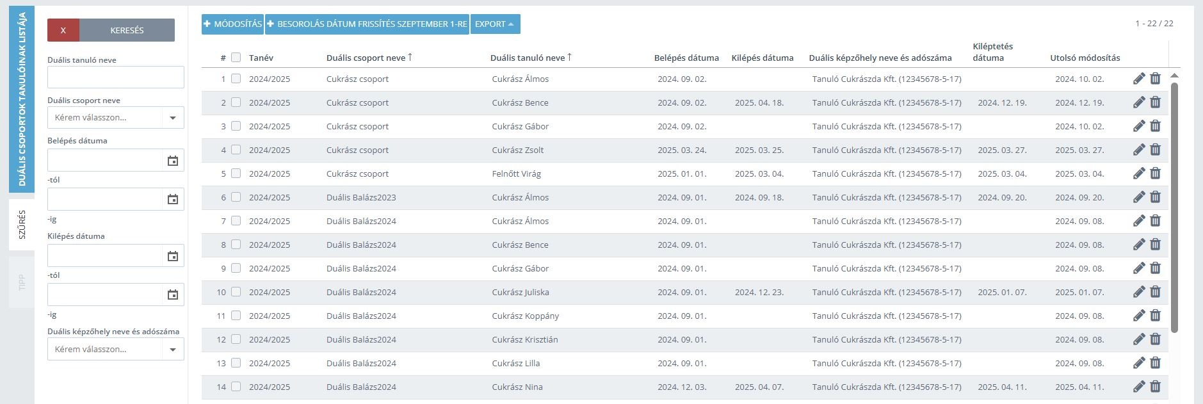Click the MÓDOSÍTÁS button
Image resolution: width=1203 pixels, height=404 pixels.
pyautogui.click(x=232, y=24)
